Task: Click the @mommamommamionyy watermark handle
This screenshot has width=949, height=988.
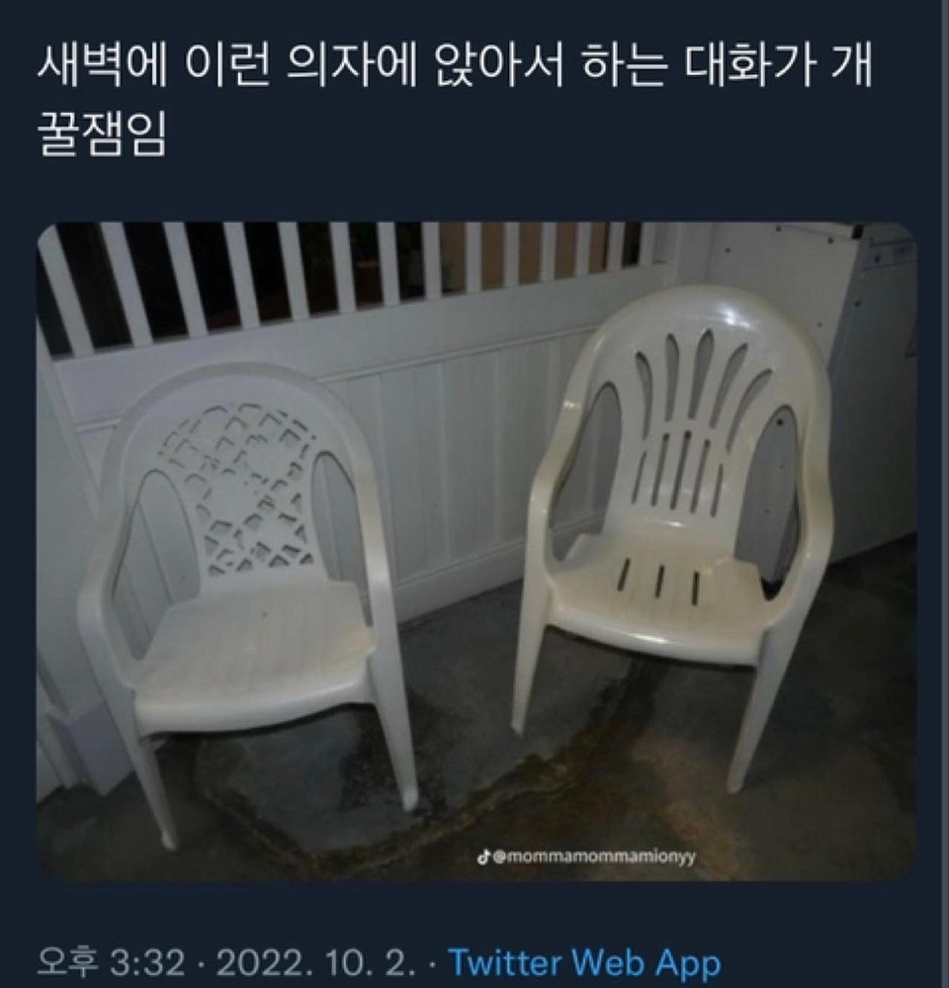Action: point(593,857)
